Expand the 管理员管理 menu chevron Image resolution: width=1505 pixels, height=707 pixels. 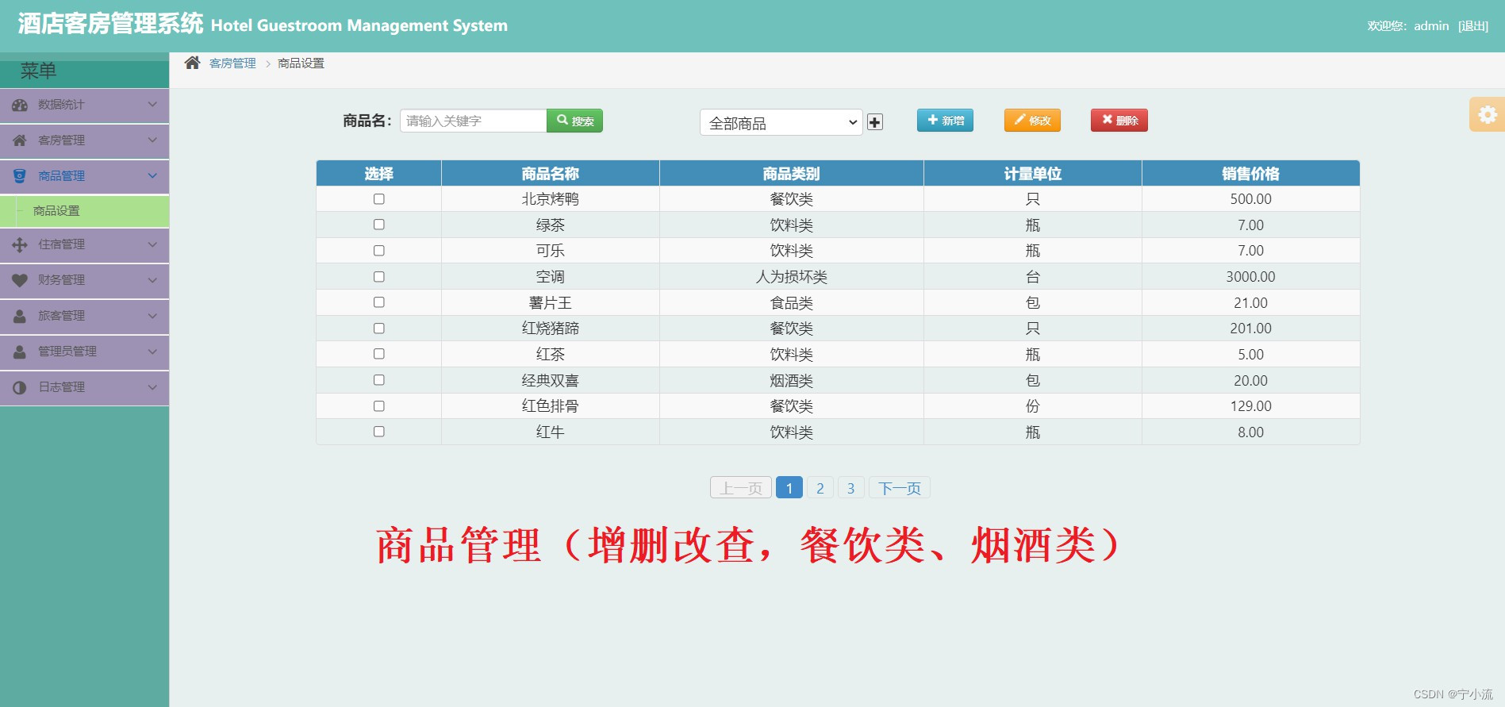tap(152, 352)
